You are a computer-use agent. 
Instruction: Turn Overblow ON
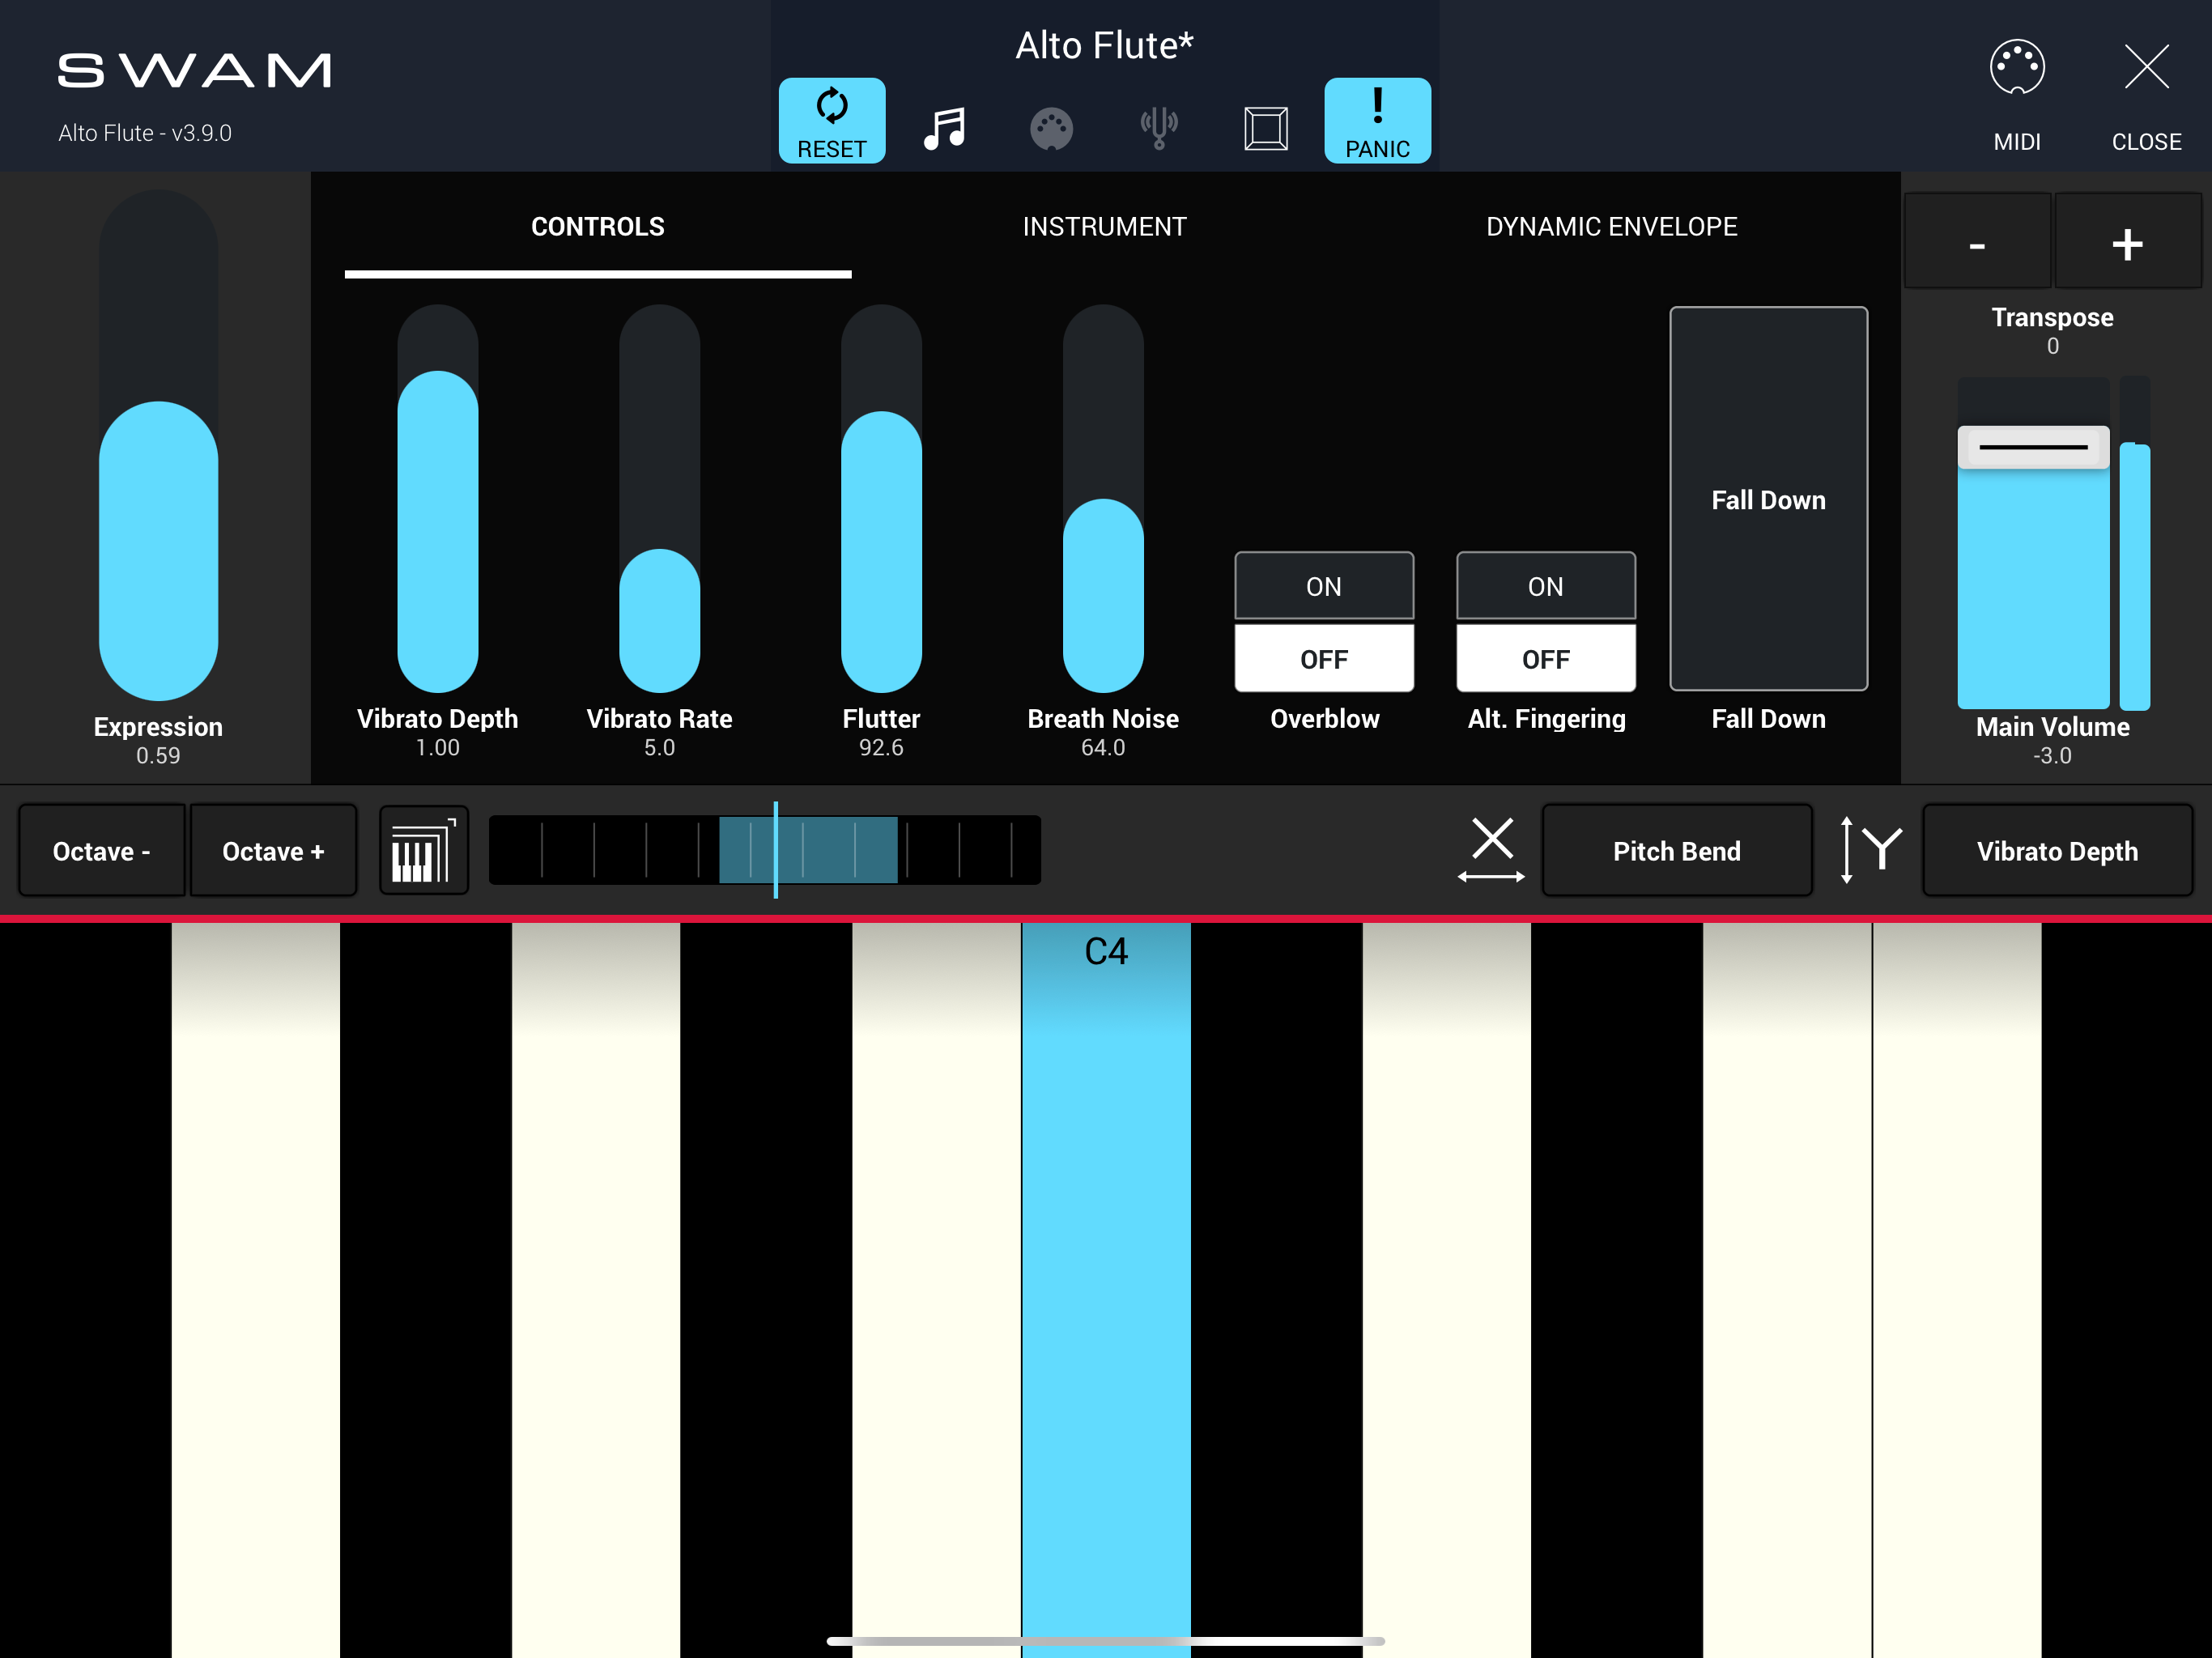(x=1324, y=586)
